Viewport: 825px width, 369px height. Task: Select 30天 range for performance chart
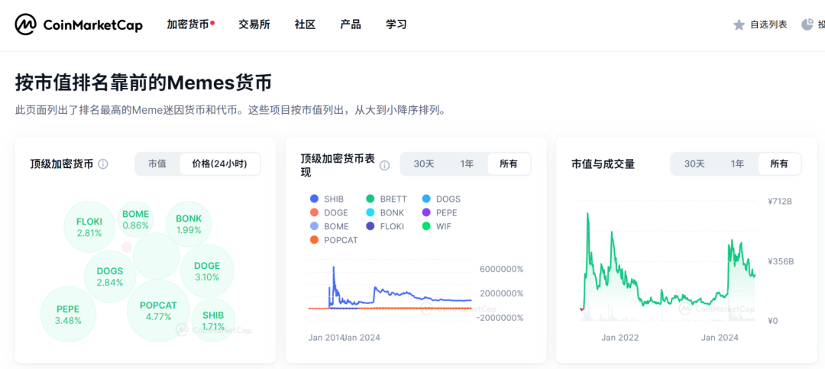click(424, 163)
